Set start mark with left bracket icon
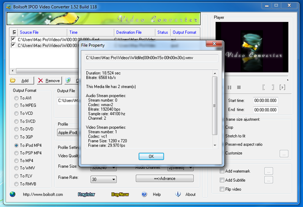The image size is (303, 207). click(263, 88)
